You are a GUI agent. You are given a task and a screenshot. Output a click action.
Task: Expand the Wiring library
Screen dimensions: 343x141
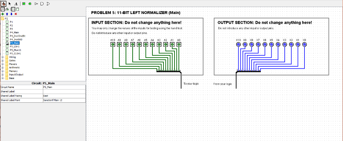pos(3,57)
